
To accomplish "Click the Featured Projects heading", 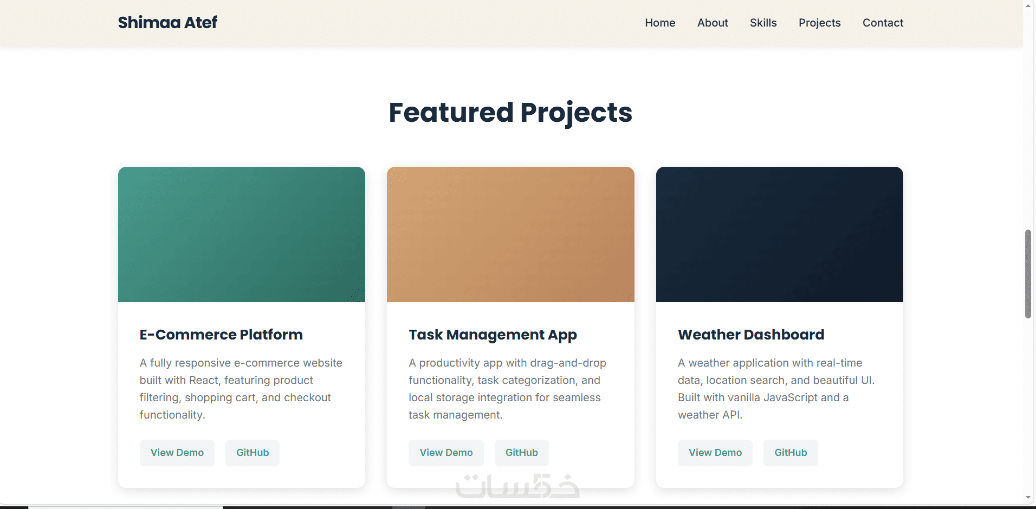I will click(x=510, y=113).
